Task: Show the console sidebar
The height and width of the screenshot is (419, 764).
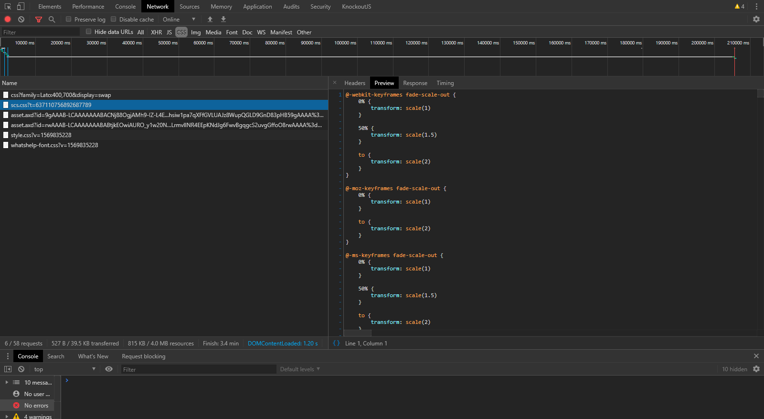Action: [x=8, y=369]
